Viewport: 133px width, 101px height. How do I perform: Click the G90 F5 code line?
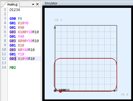pos(16,19)
